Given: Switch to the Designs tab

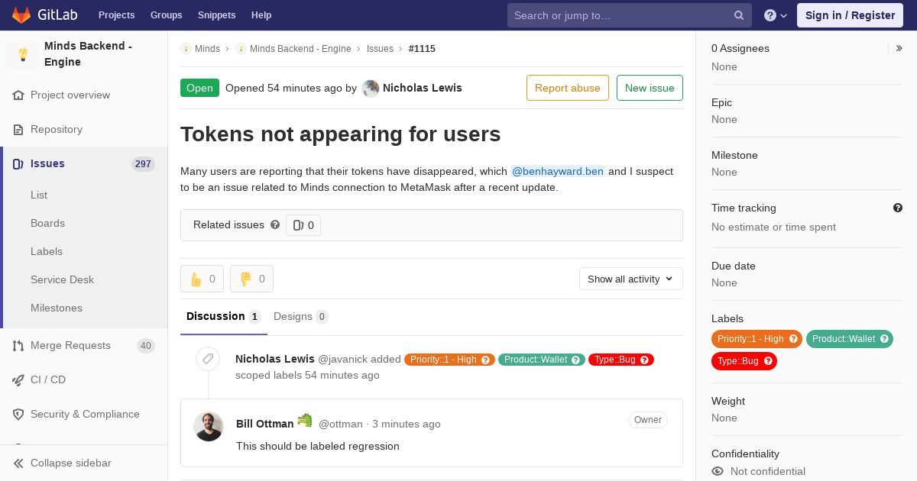Looking at the screenshot, I should [301, 317].
